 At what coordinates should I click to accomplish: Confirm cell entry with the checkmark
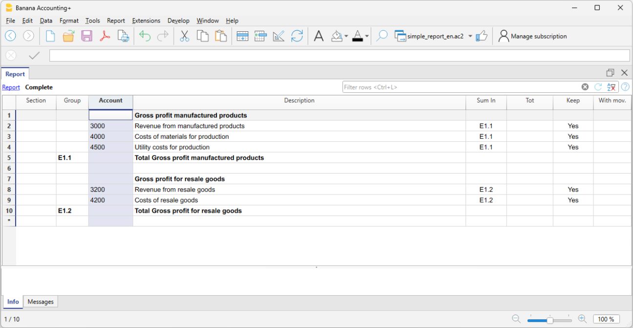coord(34,55)
